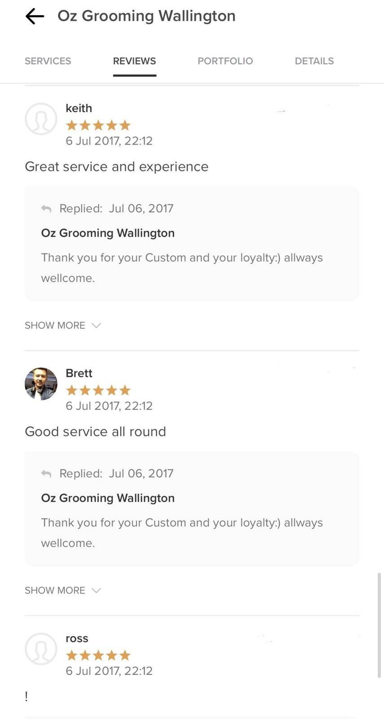The image size is (384, 719).
Task: Tap Brett's profile photo
Action: coord(41,384)
